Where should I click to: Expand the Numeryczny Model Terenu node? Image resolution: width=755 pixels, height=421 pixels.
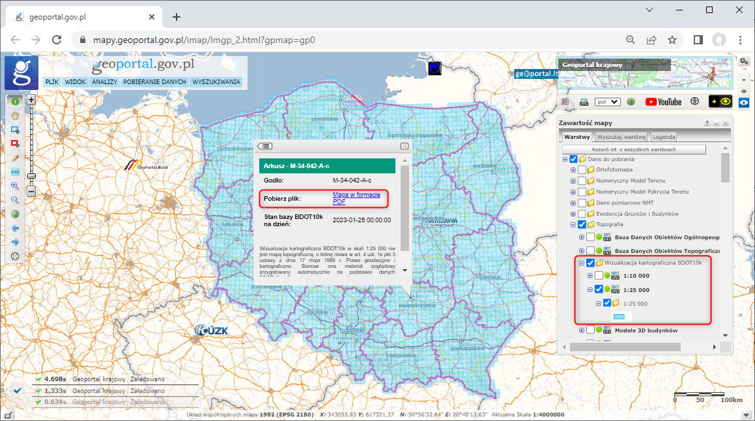[573, 180]
